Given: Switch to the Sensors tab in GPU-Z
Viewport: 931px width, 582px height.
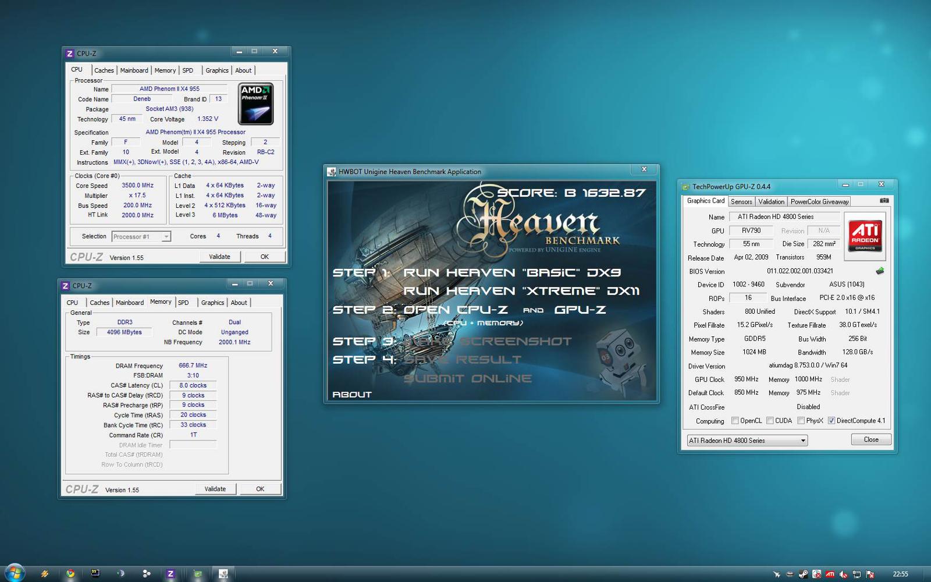Looking at the screenshot, I should click(x=741, y=201).
